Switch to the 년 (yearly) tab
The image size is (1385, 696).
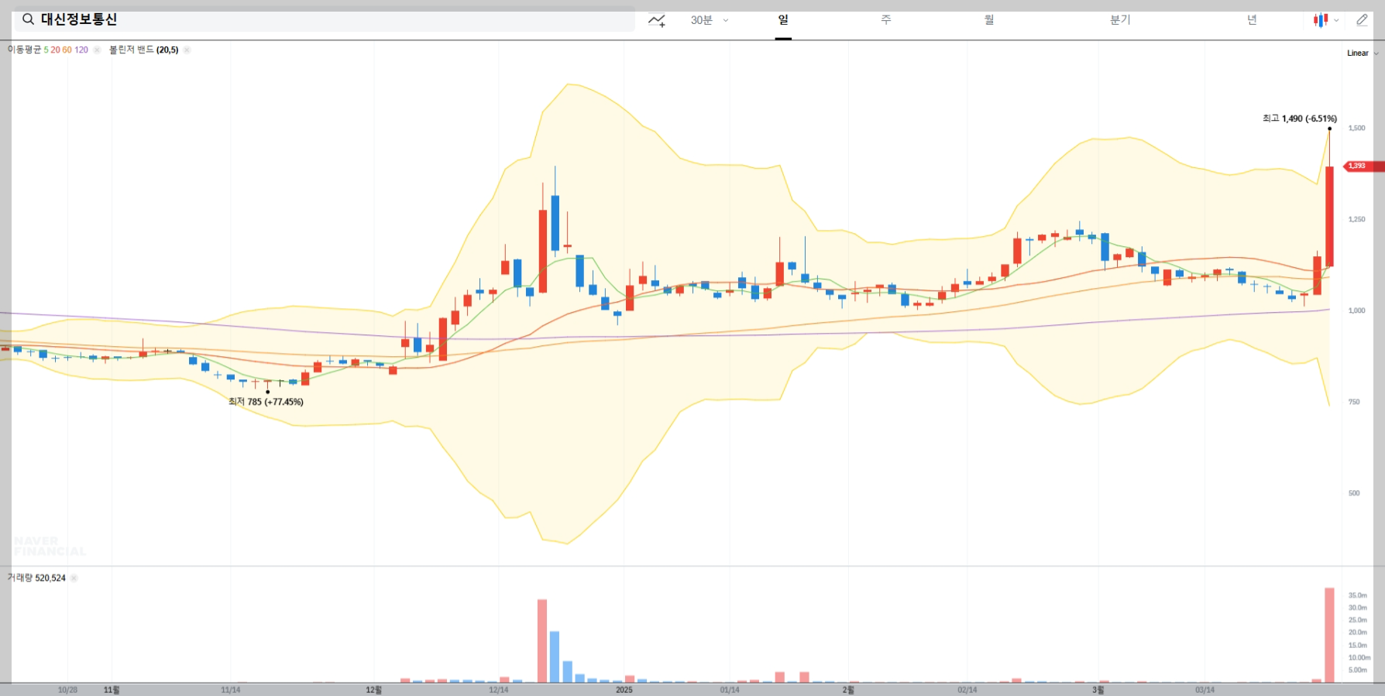click(x=1252, y=20)
